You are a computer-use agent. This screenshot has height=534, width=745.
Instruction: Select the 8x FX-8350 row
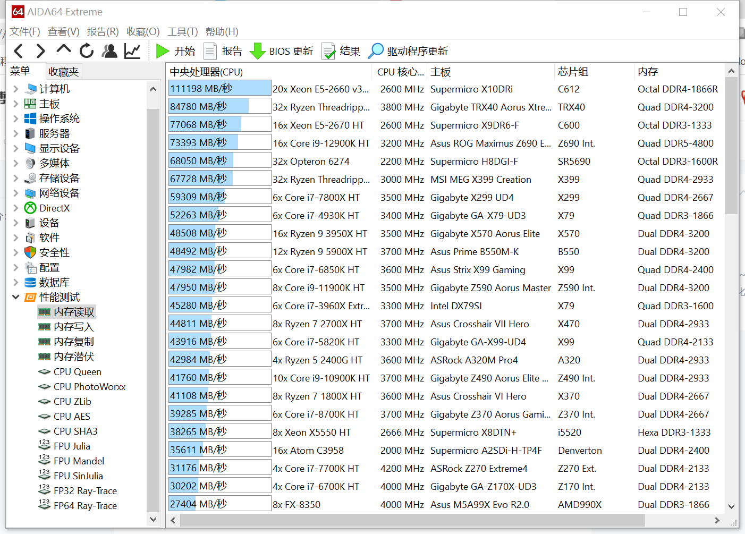pos(445,504)
